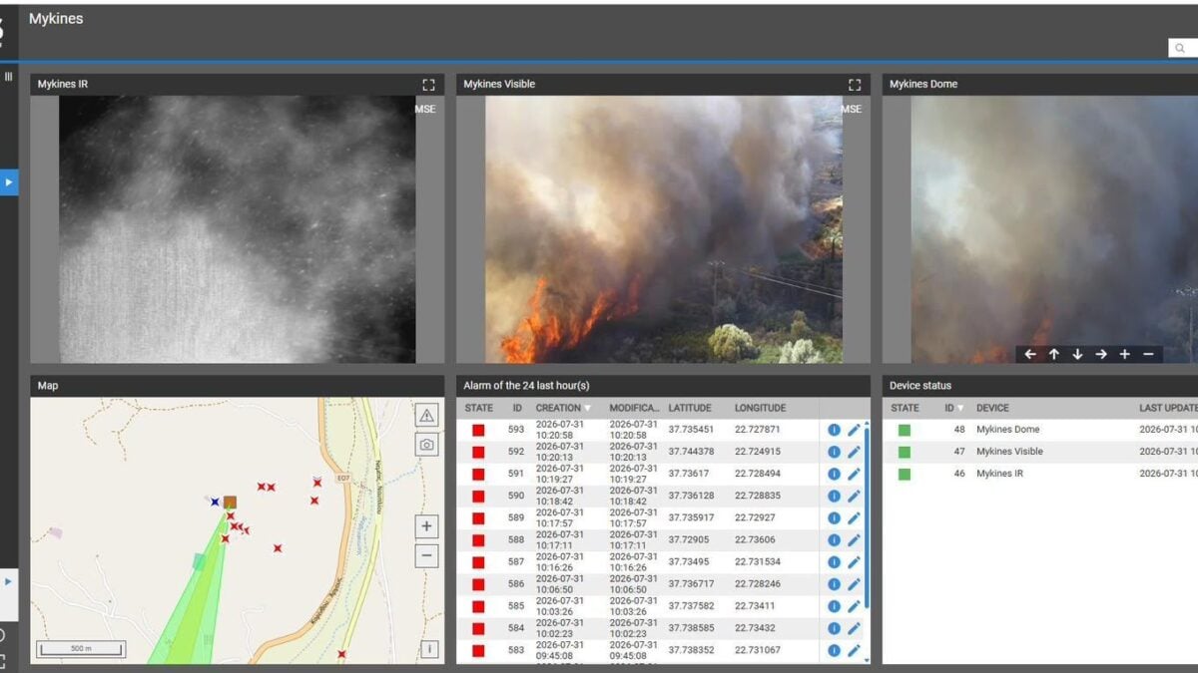Expand sidebar with blue arrow tab
Screen dimensions: 1198x673
[x=9, y=182]
